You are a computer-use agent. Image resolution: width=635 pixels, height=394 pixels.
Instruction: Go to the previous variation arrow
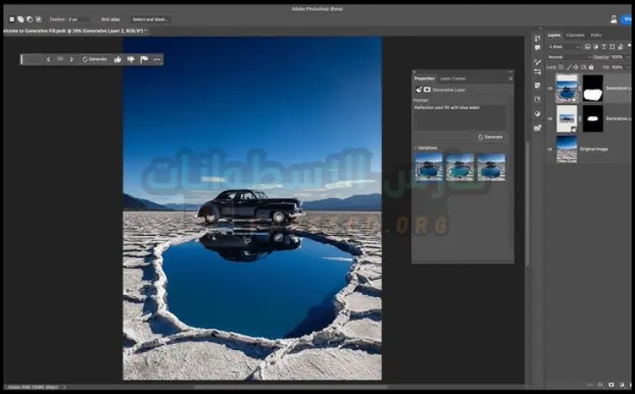[x=48, y=59]
